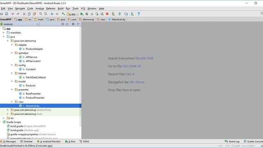Click the Copy icon in toolbar
The image size is (263, 148).
coord(29,14)
